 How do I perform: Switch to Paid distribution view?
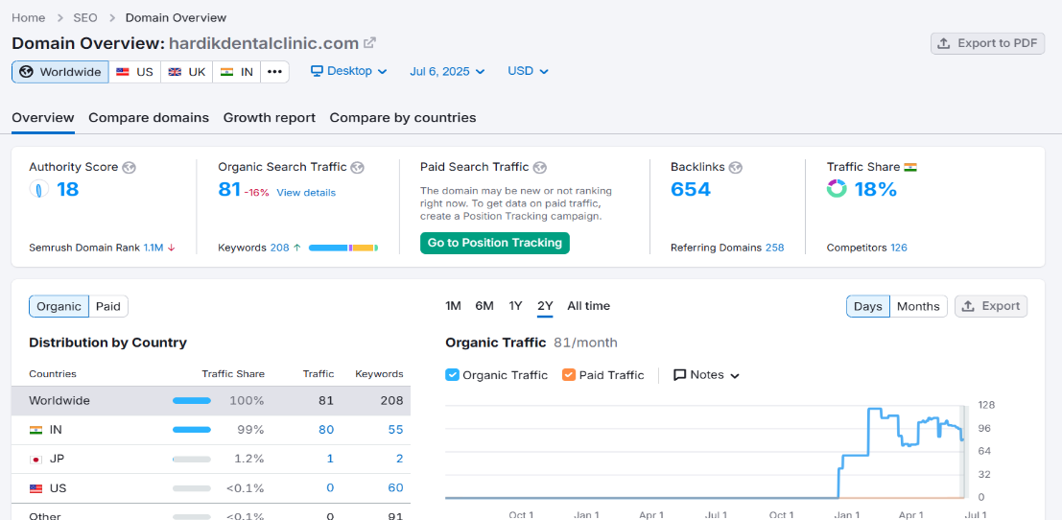108,307
